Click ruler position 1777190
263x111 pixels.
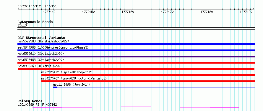[x=246, y=12]
